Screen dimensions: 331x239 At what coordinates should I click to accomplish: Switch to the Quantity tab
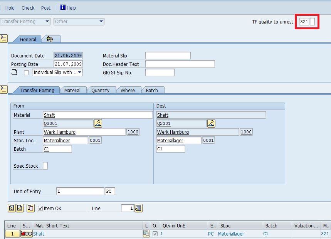(101, 90)
